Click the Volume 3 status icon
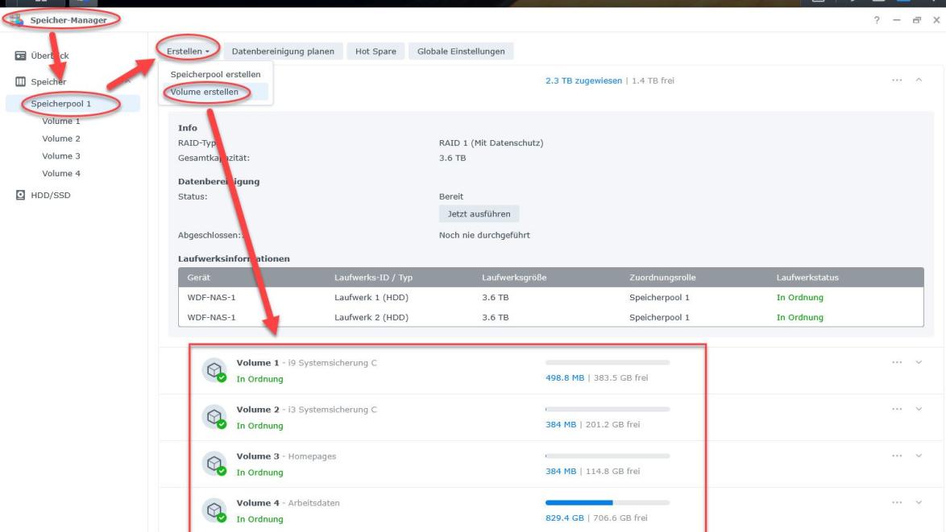This screenshot has width=946, height=532. pyautogui.click(x=214, y=463)
